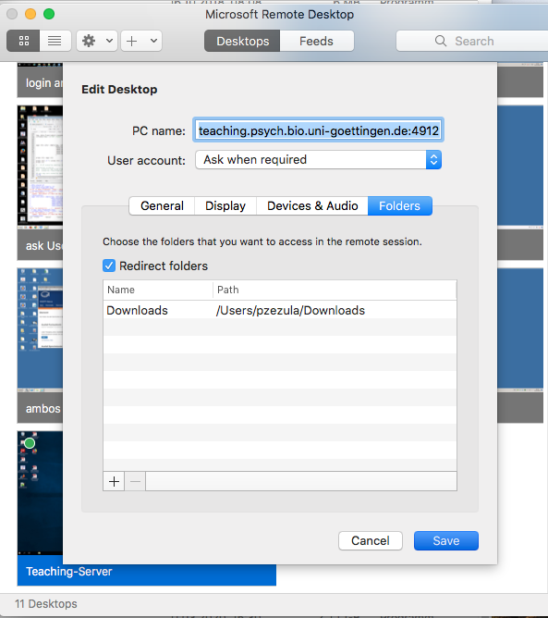The height and width of the screenshot is (618, 548).
Task: Click the 11 Desktops status text
Action: tap(46, 603)
